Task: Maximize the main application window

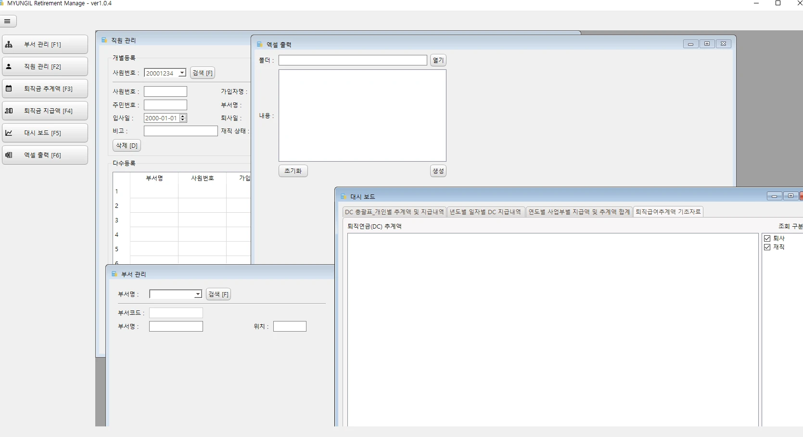Action: (x=778, y=3)
